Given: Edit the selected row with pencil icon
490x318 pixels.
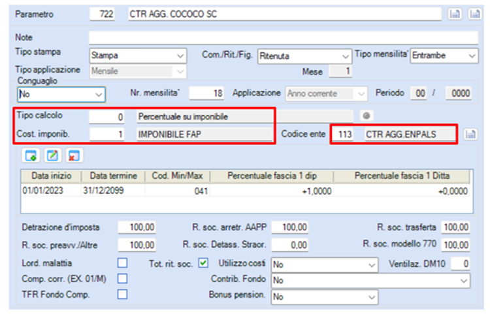Looking at the screenshot, I should [52, 155].
